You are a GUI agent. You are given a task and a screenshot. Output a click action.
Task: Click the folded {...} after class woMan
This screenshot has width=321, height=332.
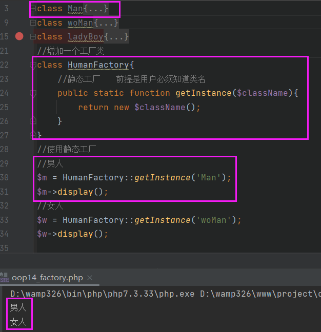click(x=106, y=23)
